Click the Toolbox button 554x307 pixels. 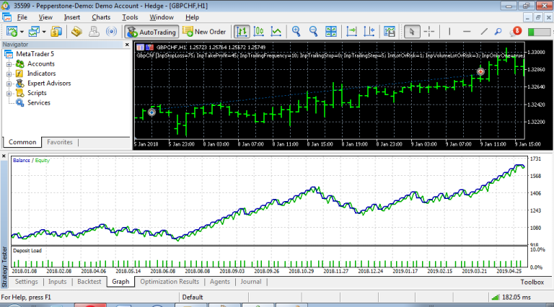tap(532, 282)
